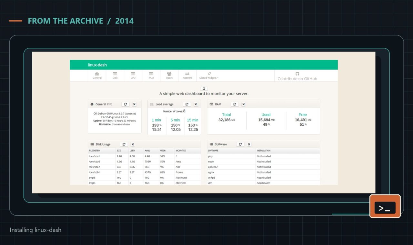This screenshot has height=245, width=413.
Task: Click the Software widget title
Action: (221, 144)
